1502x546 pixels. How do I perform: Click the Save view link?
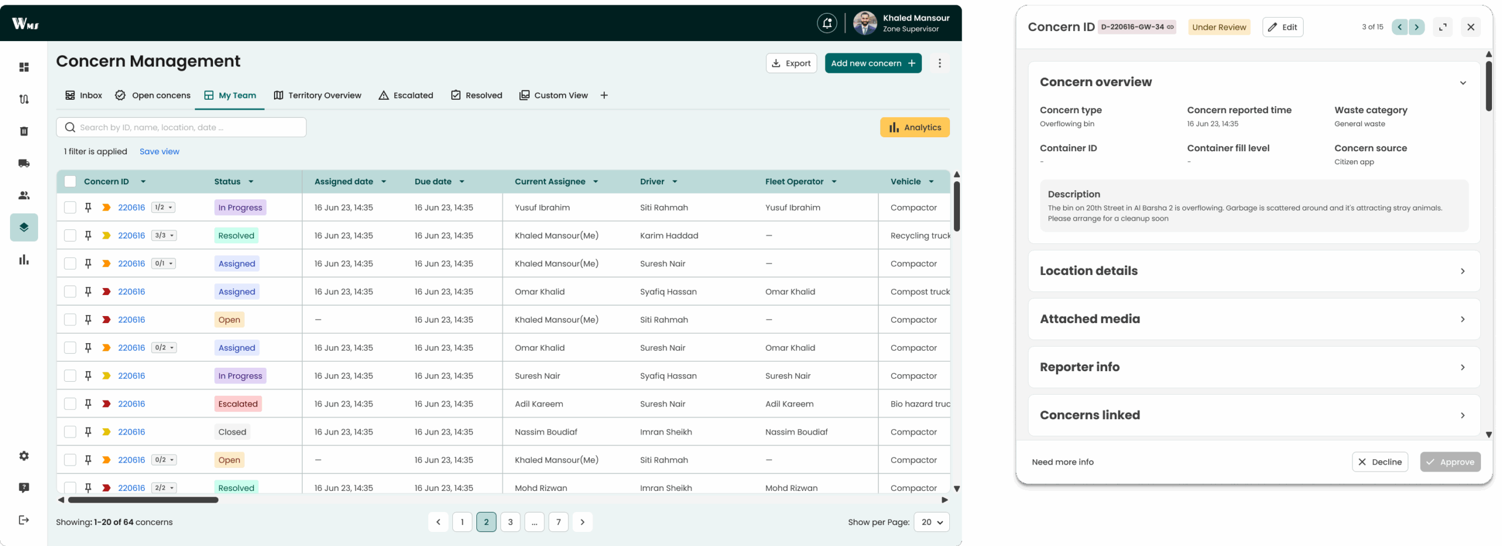159,151
